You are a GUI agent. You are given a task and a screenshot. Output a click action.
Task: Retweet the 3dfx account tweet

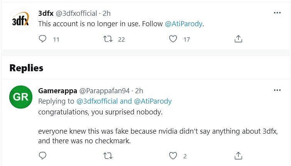coord(108,39)
